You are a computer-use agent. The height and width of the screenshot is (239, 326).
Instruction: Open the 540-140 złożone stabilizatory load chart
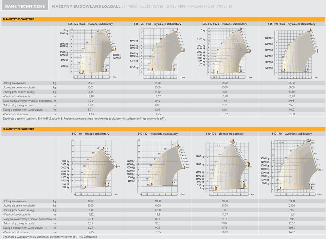coord(90,167)
